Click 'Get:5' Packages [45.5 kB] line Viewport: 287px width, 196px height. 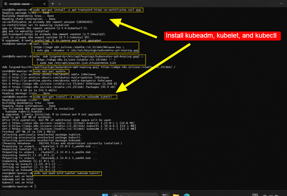59,87
